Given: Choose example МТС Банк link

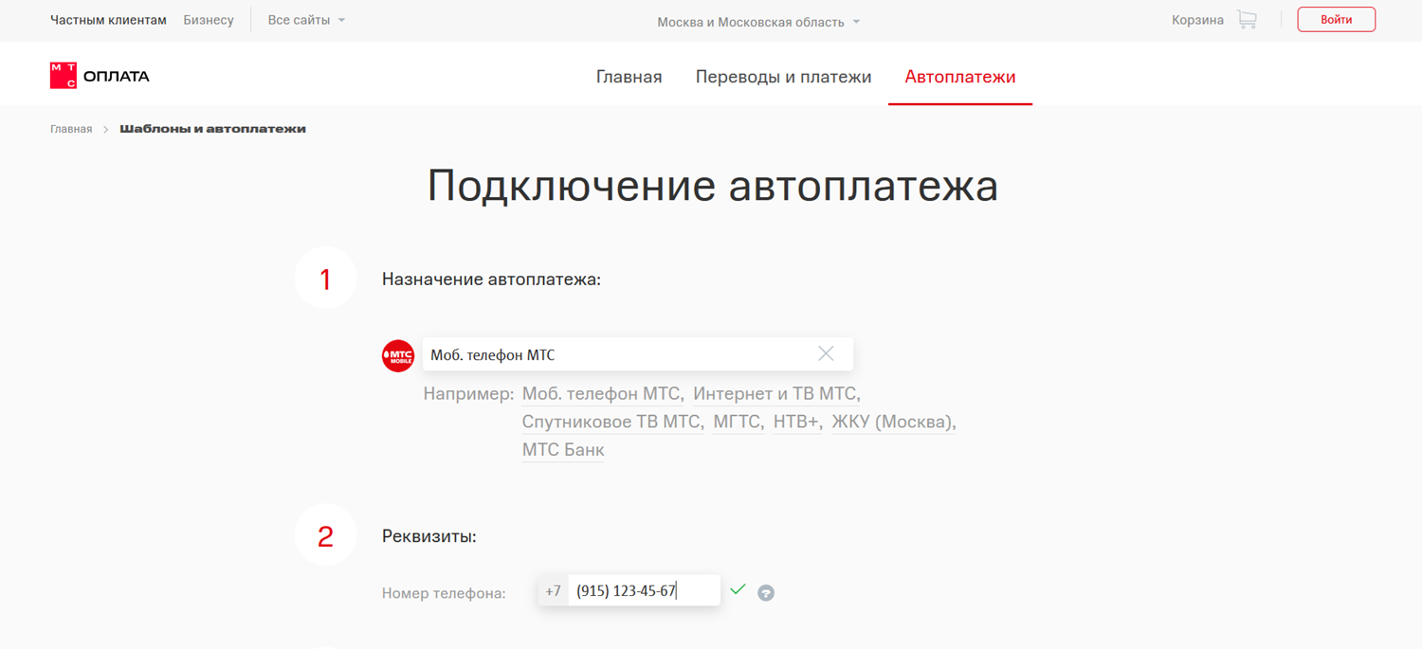Looking at the screenshot, I should [563, 449].
